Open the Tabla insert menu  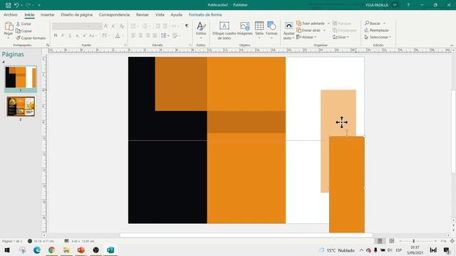tap(259, 30)
